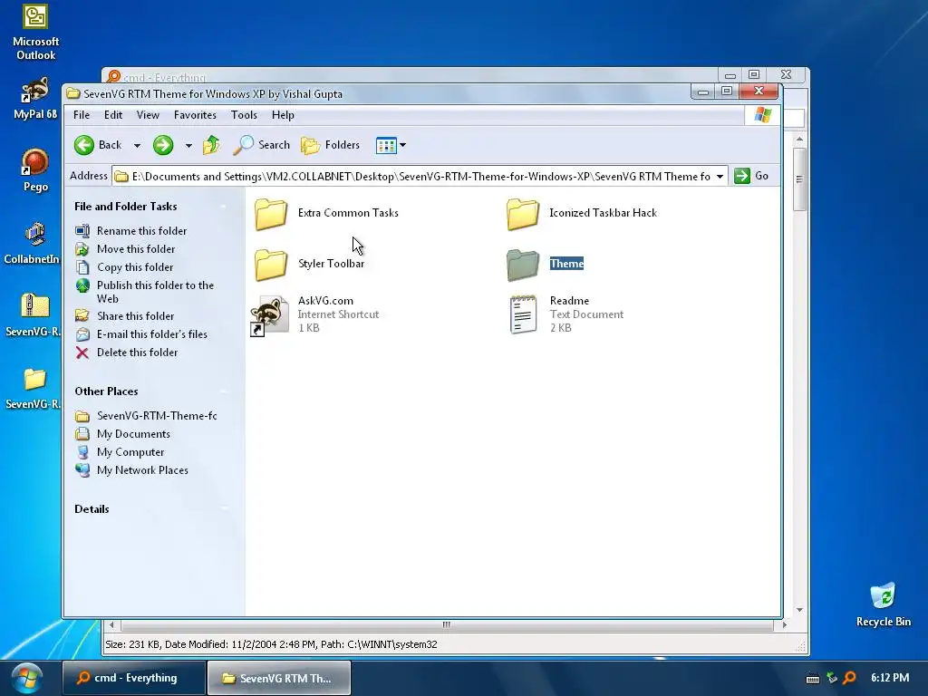
Task: Click the Styler Toolbar folder name
Action: click(x=331, y=264)
